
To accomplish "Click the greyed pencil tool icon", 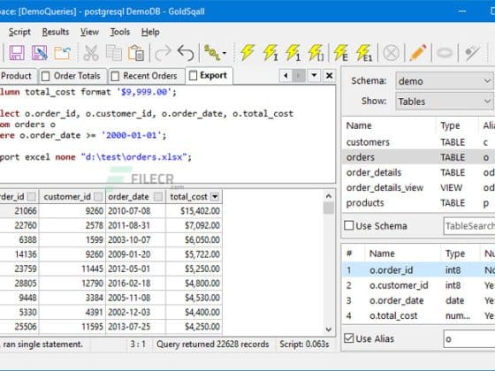I will tap(472, 53).
